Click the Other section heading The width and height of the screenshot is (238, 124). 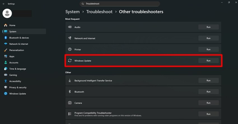(x=68, y=72)
